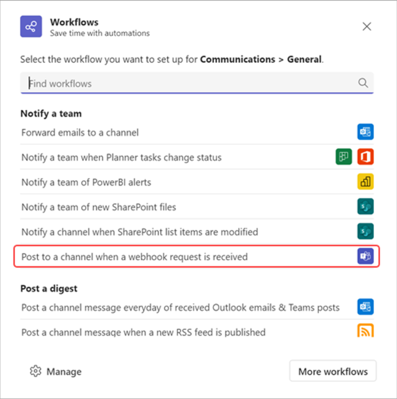Screen dimensions: 397x399
Task: Click the Outlook icon beside Forward emails
Action: point(366,132)
